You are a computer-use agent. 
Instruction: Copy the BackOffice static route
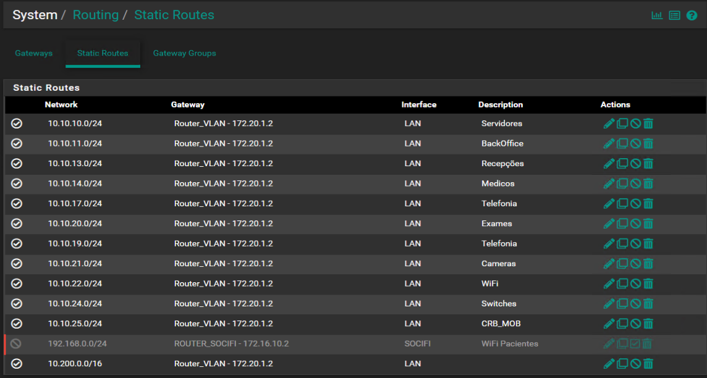622,143
